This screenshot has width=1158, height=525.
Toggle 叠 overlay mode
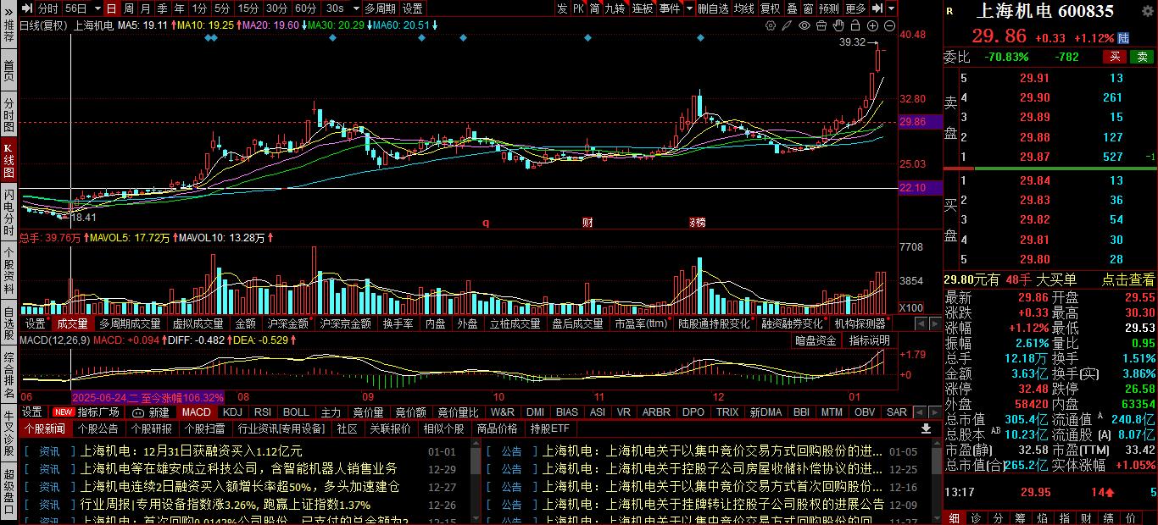pos(792,8)
